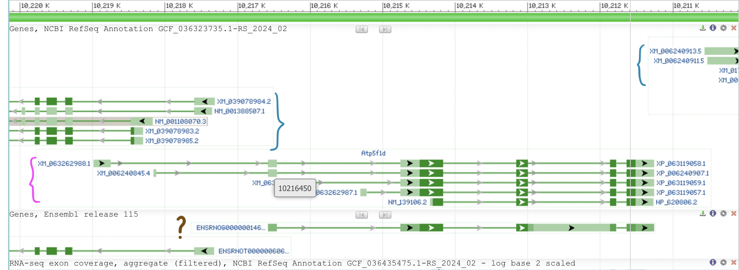Go to previous feature in Ensembl track
The width and height of the screenshot is (739, 270).
click(361, 215)
